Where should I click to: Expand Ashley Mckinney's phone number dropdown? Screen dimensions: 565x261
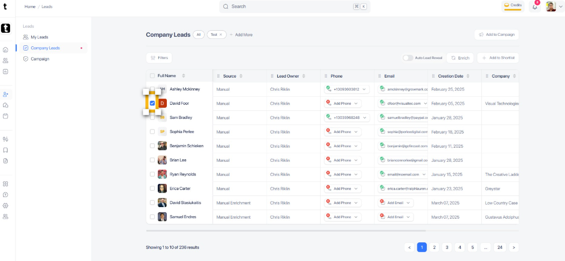pyautogui.click(x=364, y=89)
